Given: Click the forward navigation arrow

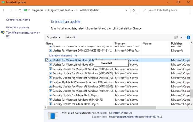Looking at the screenshot, I should (x=10, y=10).
